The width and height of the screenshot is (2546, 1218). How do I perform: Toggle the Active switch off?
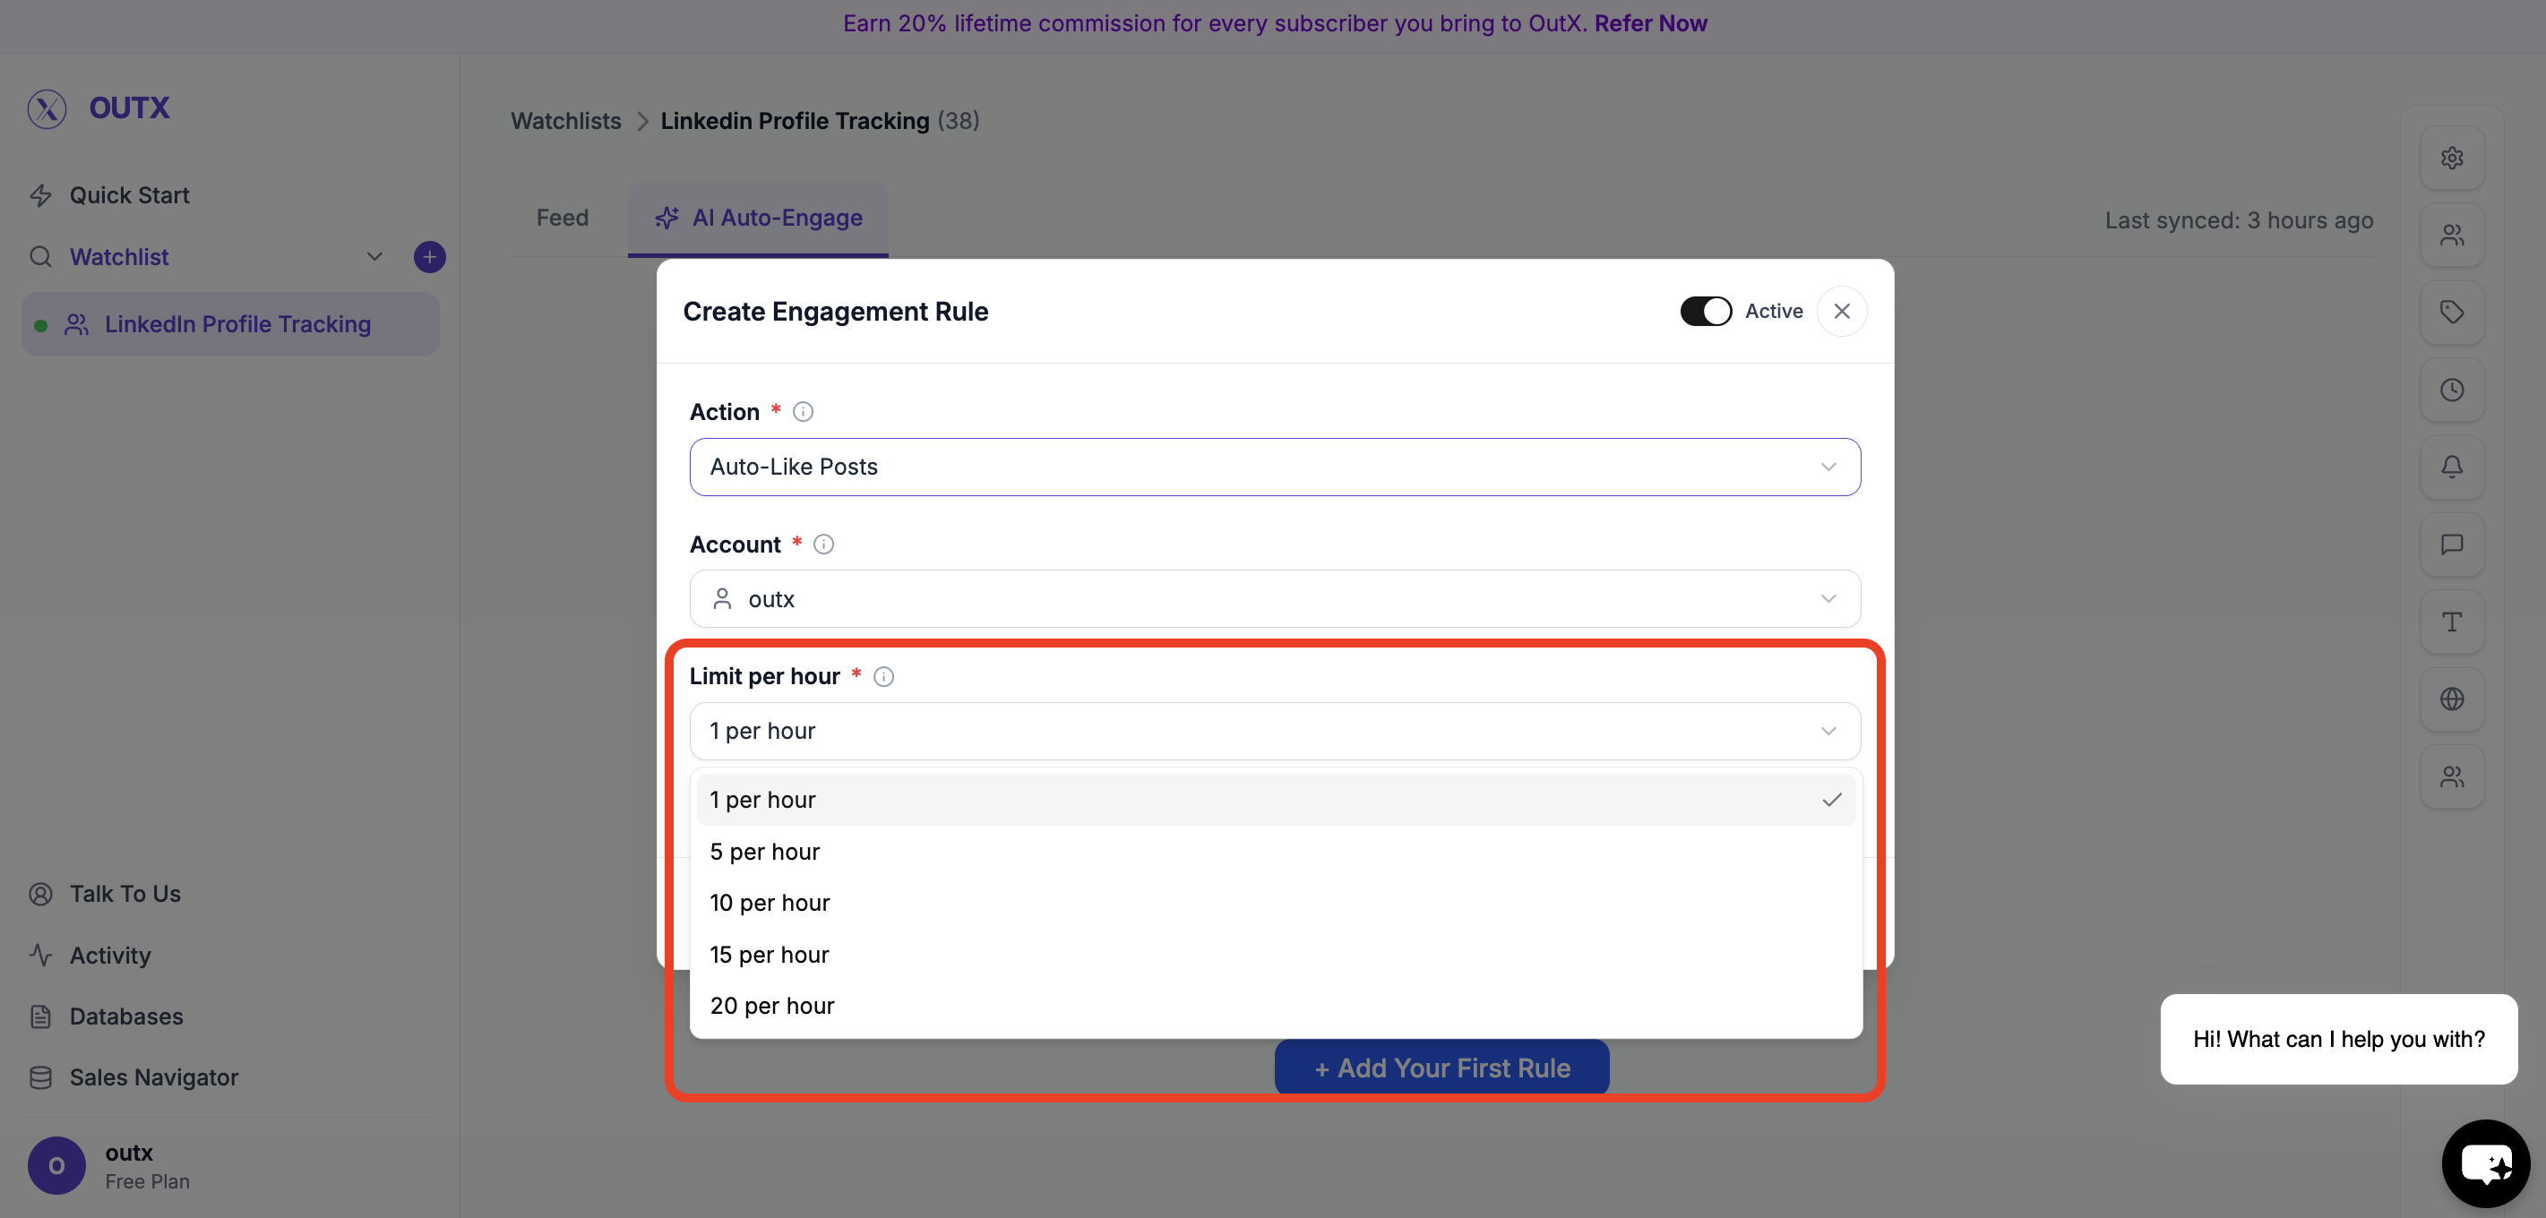pos(1705,311)
